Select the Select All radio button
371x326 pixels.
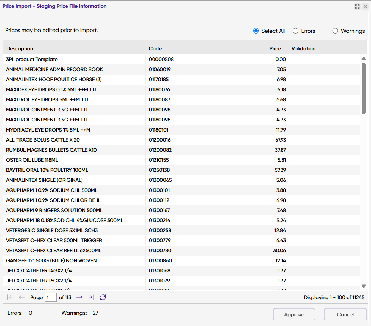click(256, 31)
